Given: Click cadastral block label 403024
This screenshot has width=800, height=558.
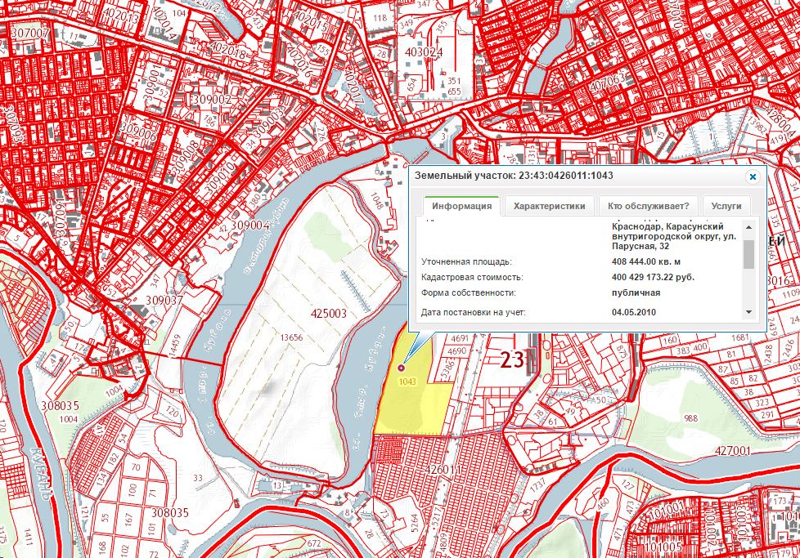Looking at the screenshot, I should [x=423, y=52].
